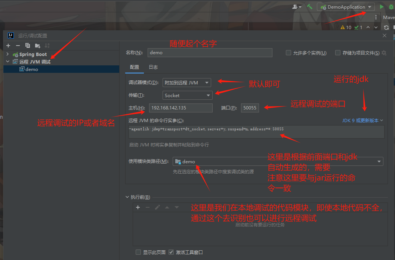Open DemoApplication run configuration dropdown
Viewport: 395px width, 260px height.
coord(346,7)
